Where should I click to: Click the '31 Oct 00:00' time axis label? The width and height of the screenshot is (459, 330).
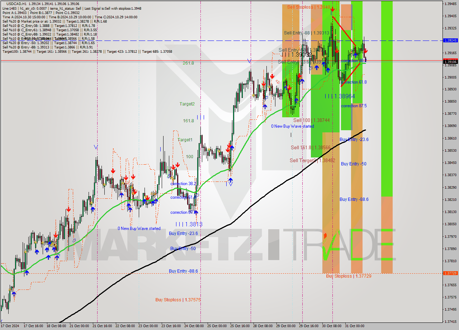(x=354, y=326)
